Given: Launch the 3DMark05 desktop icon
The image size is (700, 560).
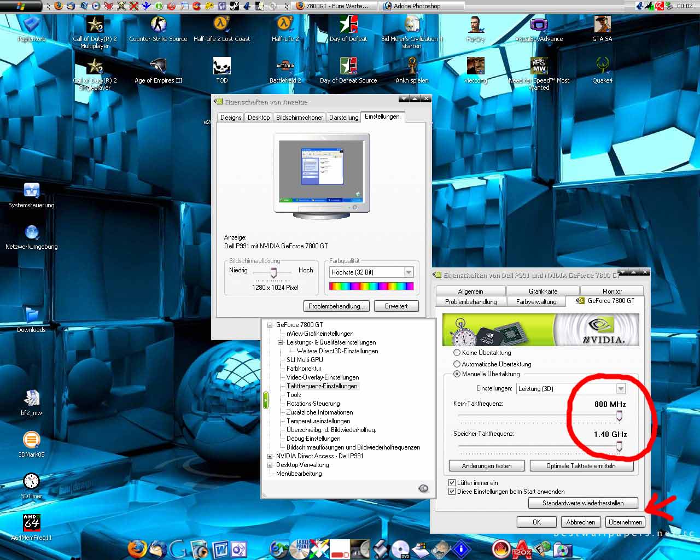Looking at the screenshot, I should pos(31,441).
